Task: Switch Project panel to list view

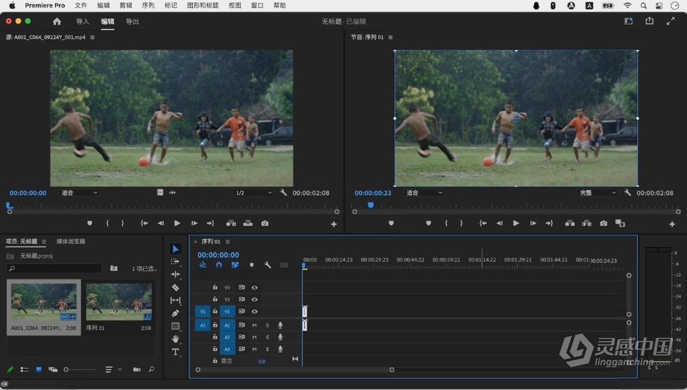Action: [x=24, y=369]
